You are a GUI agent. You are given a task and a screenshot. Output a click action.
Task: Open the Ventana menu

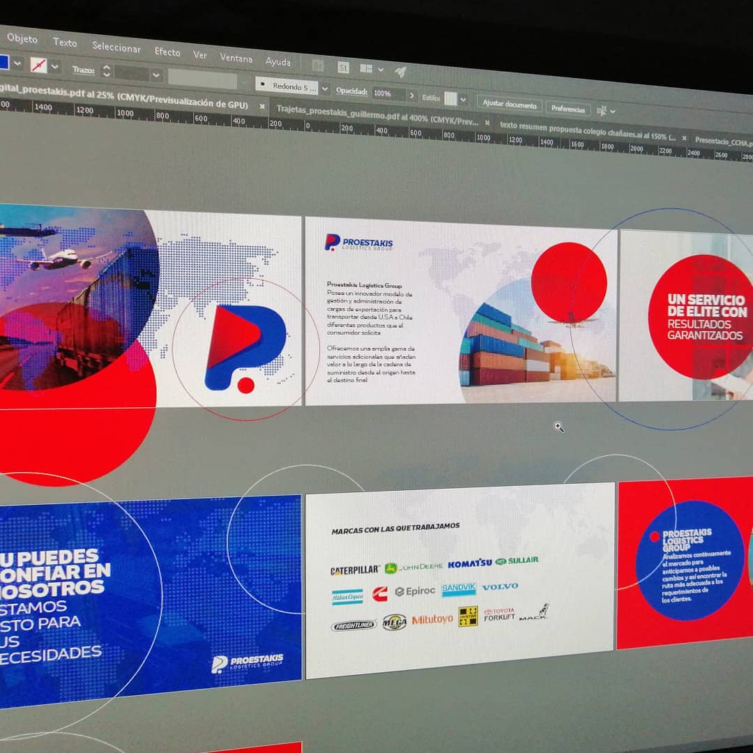236,59
